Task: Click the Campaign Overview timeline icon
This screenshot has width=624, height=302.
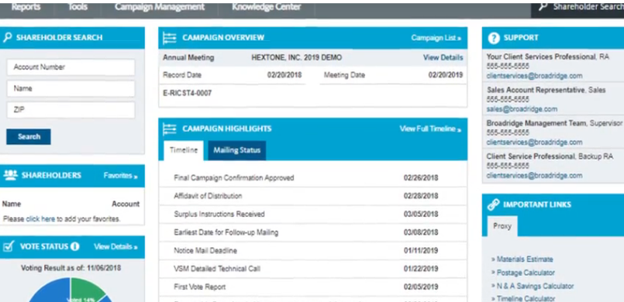Action: pyautogui.click(x=170, y=38)
